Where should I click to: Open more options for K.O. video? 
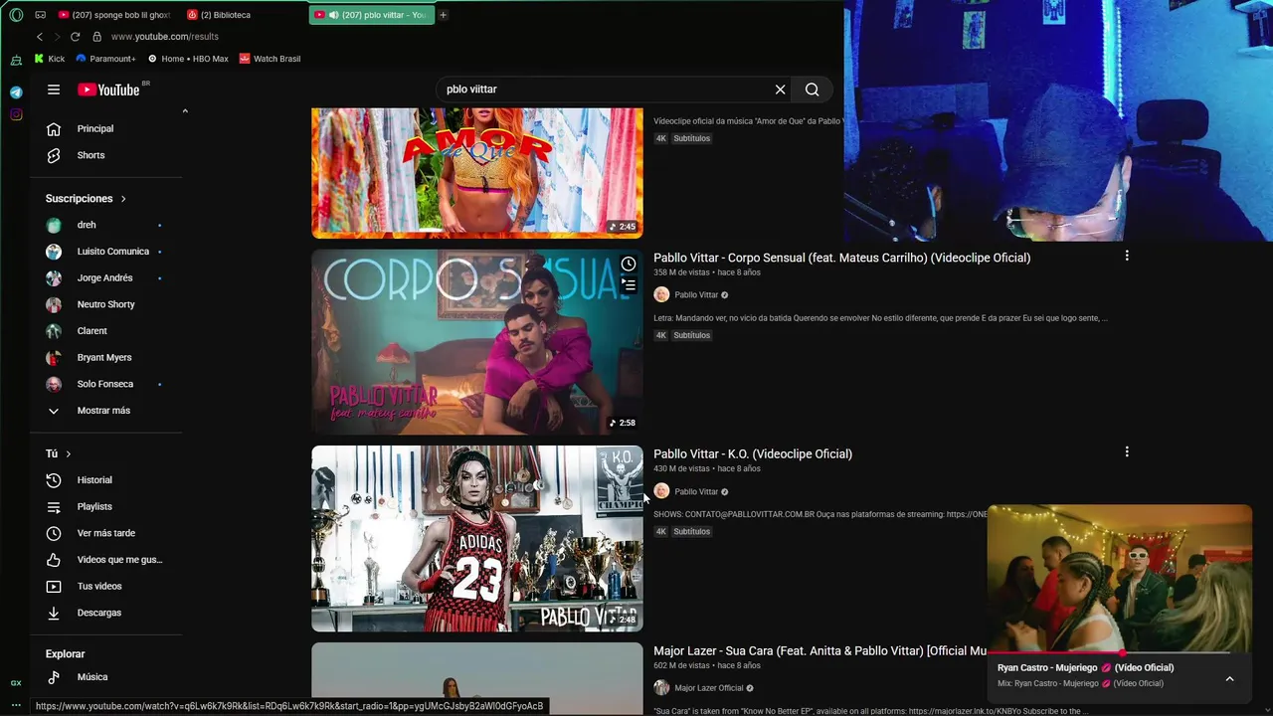point(1127,451)
